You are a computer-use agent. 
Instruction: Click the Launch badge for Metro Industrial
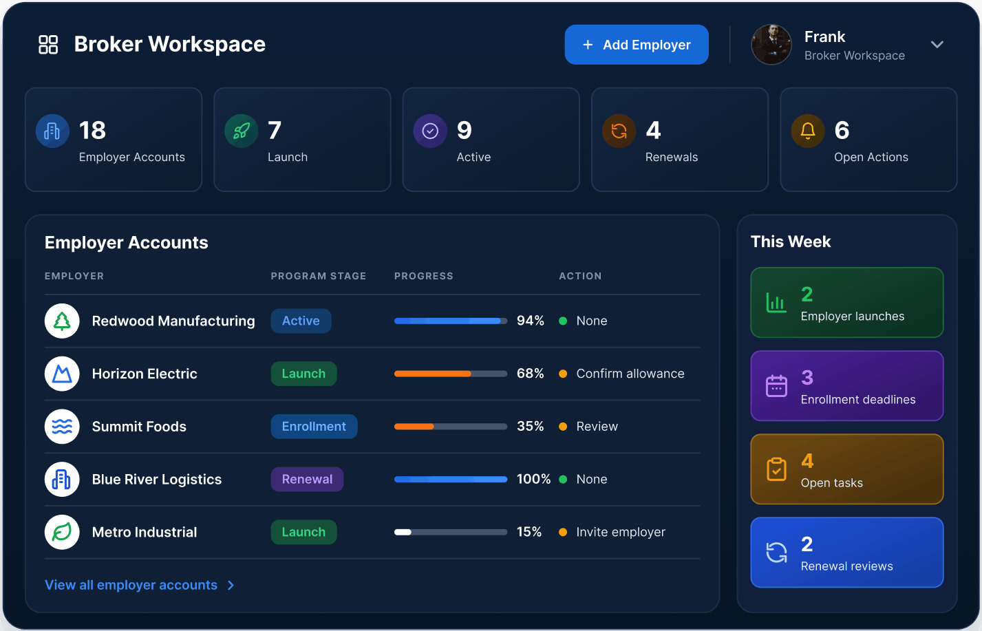tap(303, 532)
